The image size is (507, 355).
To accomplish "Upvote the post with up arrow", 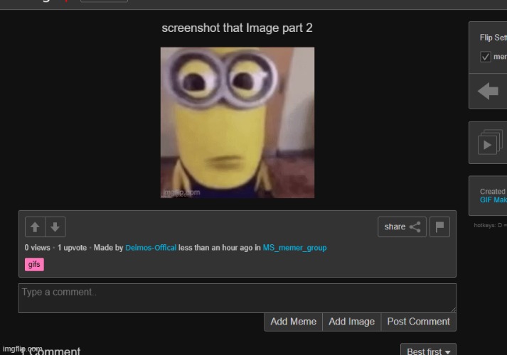I will click(x=35, y=227).
